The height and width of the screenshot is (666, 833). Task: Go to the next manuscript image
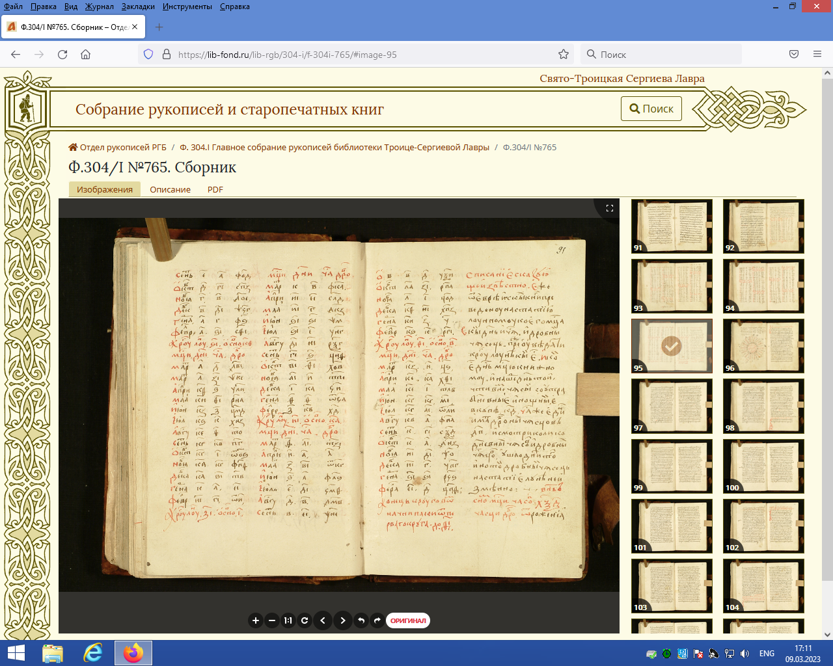[x=343, y=620]
